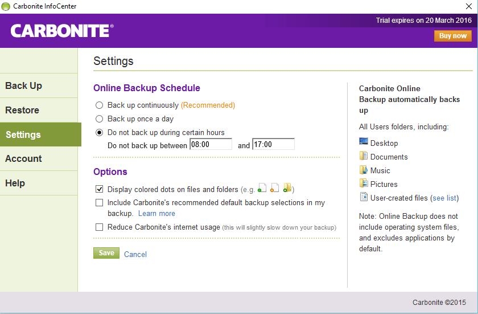Click the All Users folders, including: text
This screenshot has height=314, width=478.
[x=403, y=127]
